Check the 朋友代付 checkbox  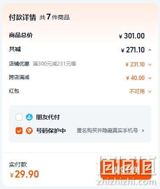(x=19, y=117)
